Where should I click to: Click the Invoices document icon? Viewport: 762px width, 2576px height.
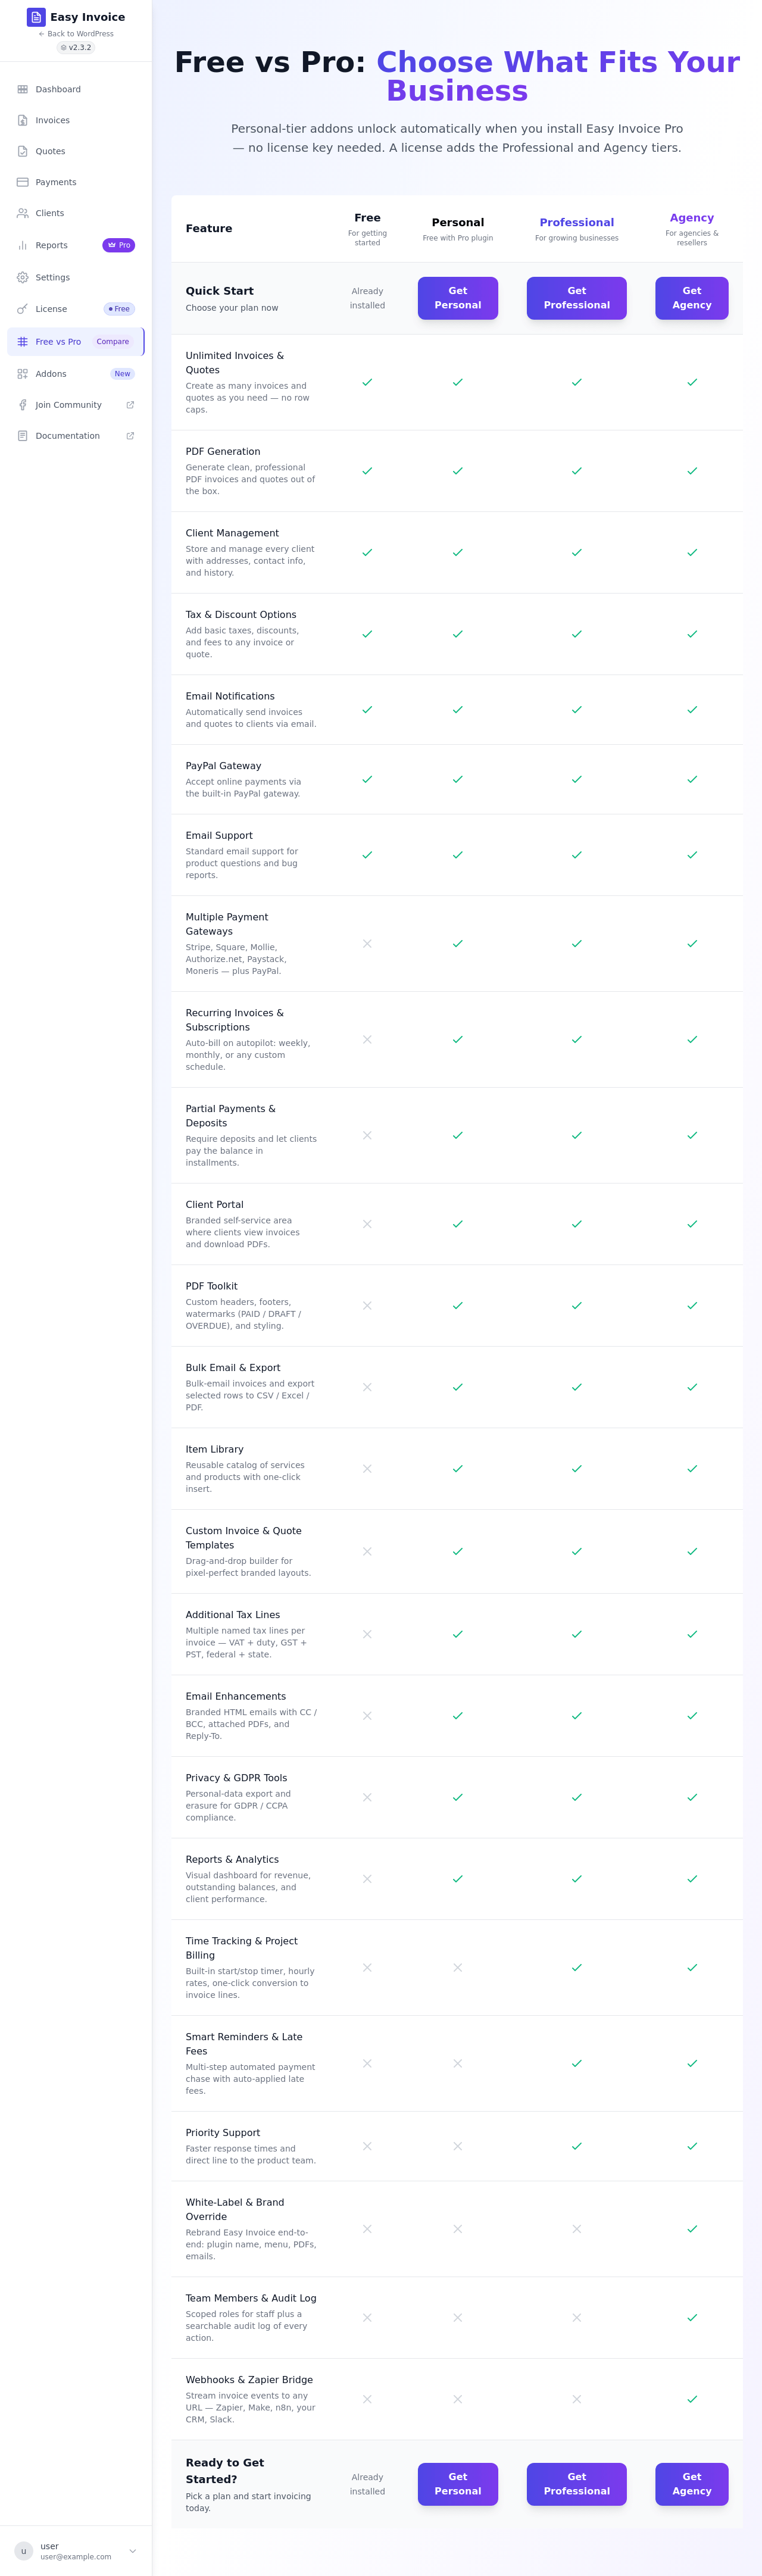[x=23, y=121]
